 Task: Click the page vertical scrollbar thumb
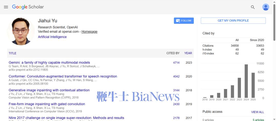tap(274, 22)
